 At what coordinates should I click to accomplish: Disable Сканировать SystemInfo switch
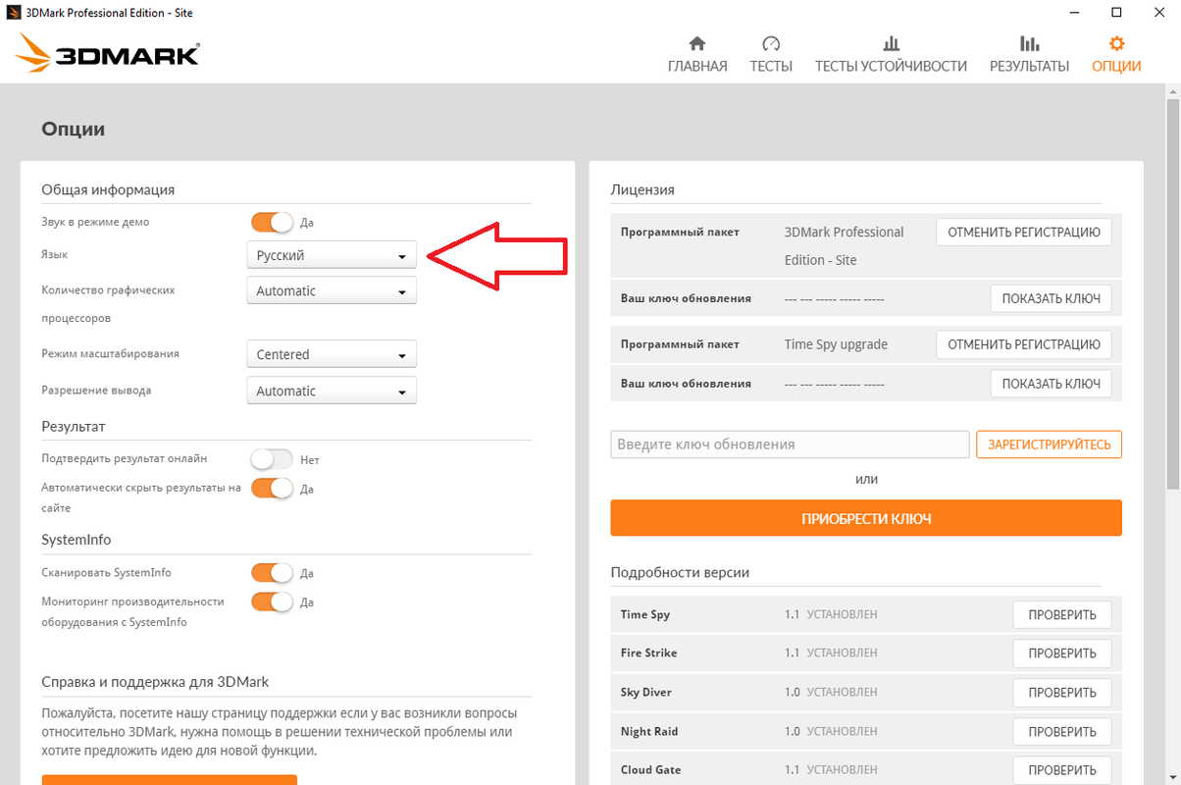click(x=272, y=572)
